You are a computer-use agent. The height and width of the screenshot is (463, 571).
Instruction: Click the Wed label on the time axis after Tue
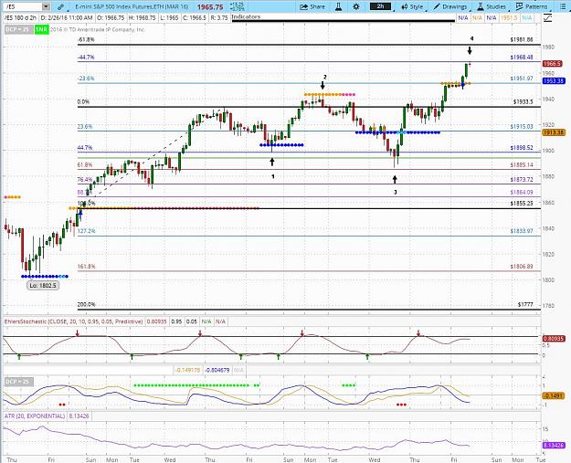coord(170,459)
